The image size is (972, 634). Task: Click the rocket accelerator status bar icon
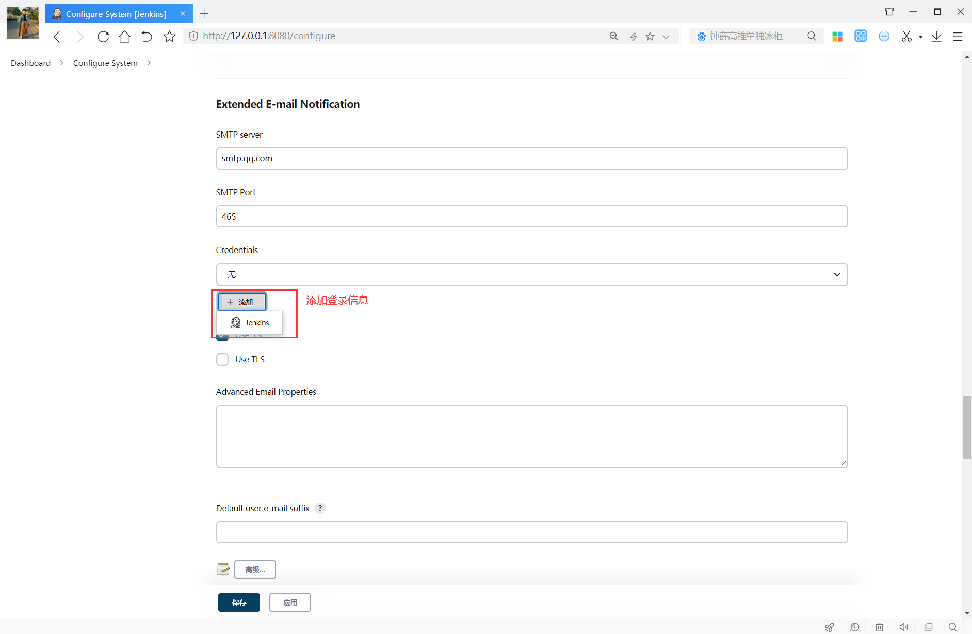click(829, 627)
